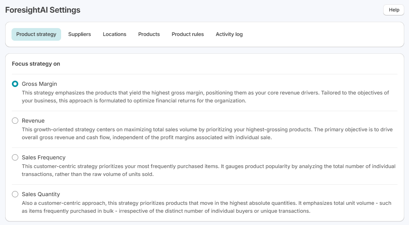Open the Help button
409x225 pixels.
tap(394, 10)
